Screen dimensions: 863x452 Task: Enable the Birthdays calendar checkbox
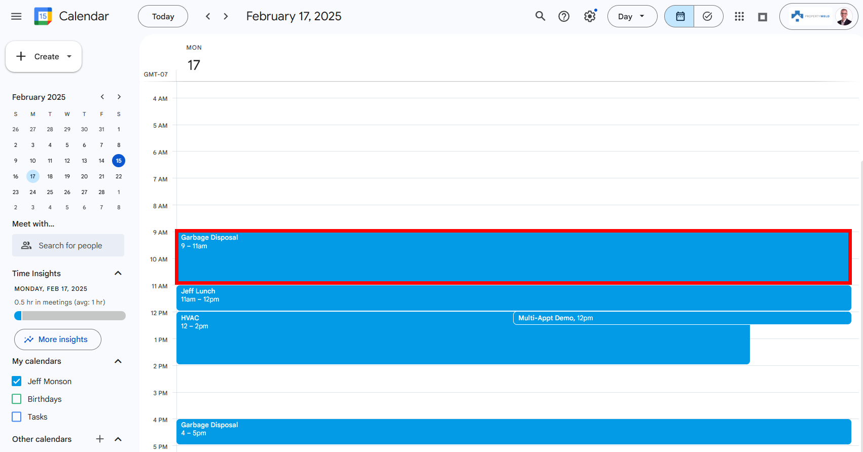point(17,399)
